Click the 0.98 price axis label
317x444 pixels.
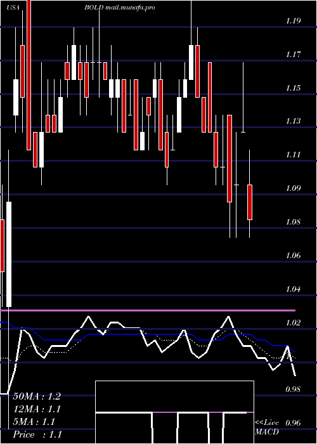pos(293,389)
